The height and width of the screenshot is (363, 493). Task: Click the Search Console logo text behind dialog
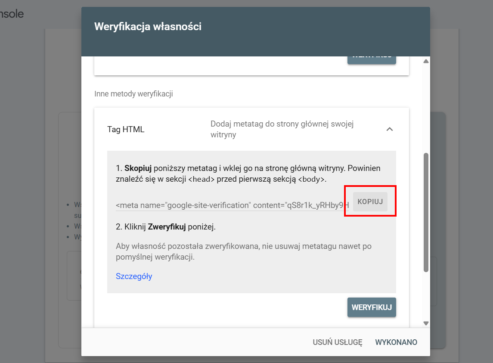(12, 14)
